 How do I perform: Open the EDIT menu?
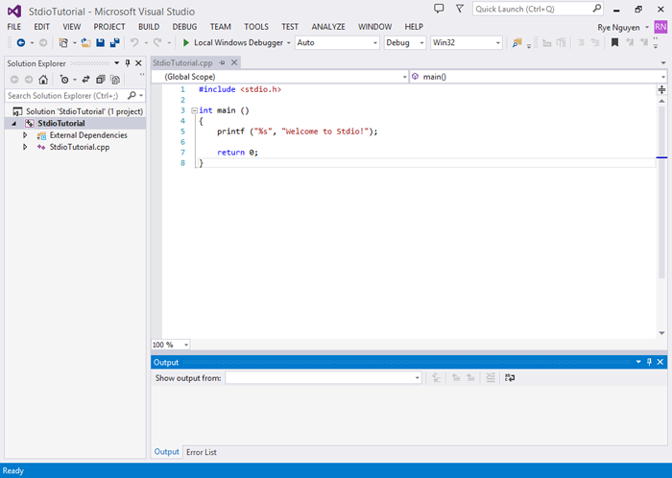tap(41, 27)
